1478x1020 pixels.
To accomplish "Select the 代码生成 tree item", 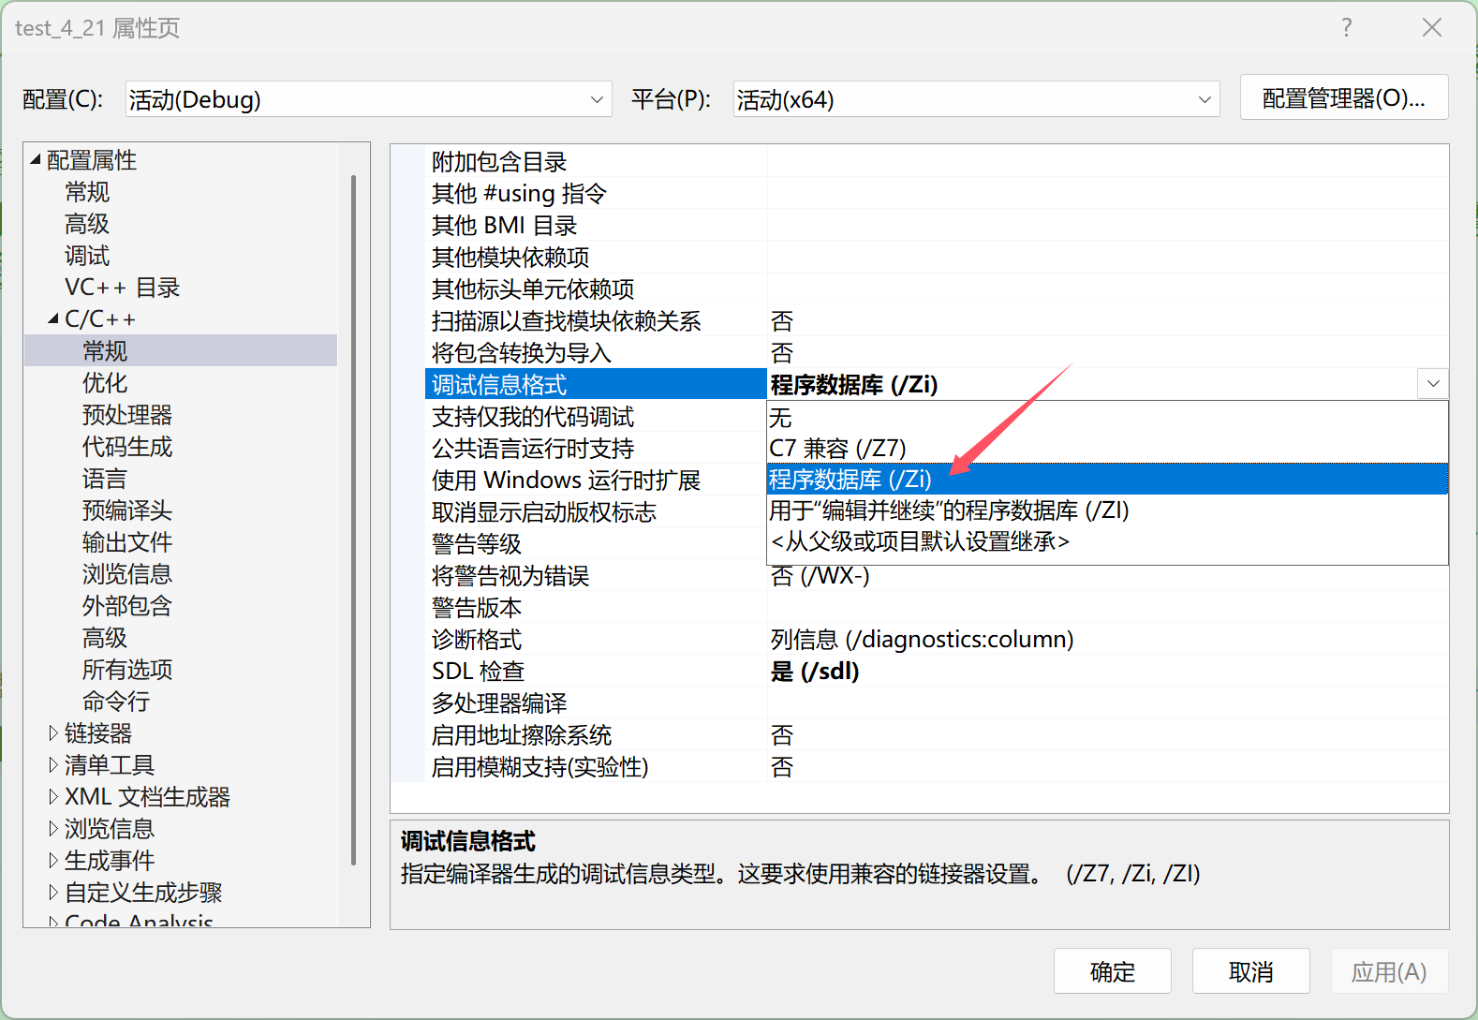I will [x=127, y=447].
